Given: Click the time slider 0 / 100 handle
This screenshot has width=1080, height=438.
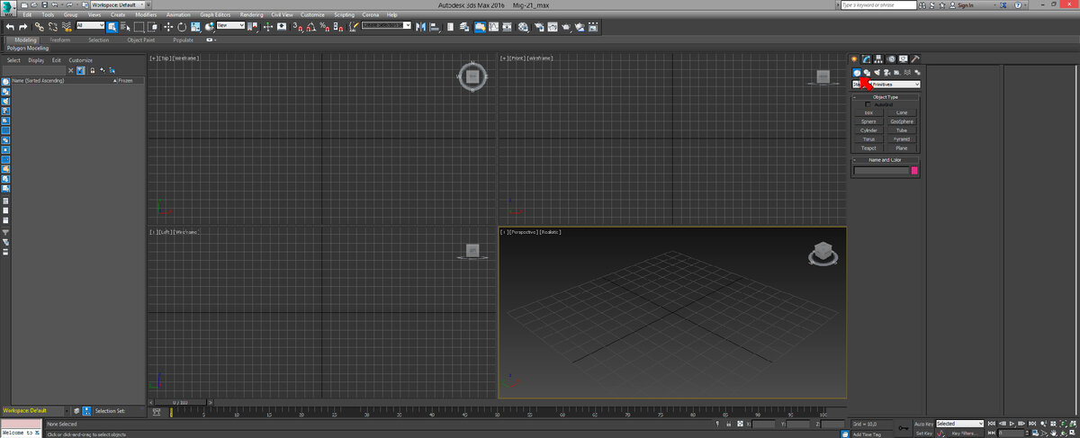Looking at the screenshot, I should pos(180,402).
